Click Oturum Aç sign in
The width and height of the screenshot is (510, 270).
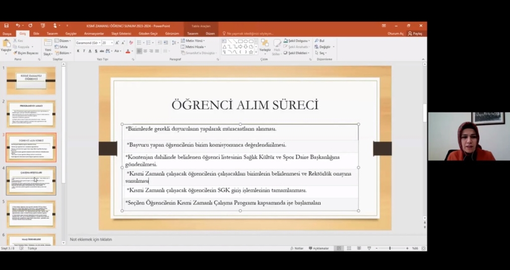click(x=395, y=33)
